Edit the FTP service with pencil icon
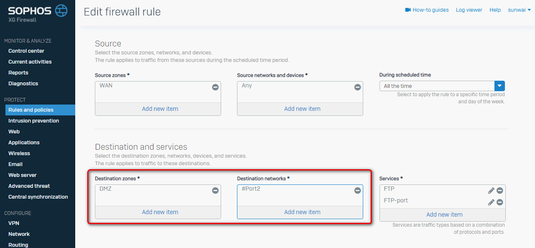Screen dimensions: 535x248 491,191
